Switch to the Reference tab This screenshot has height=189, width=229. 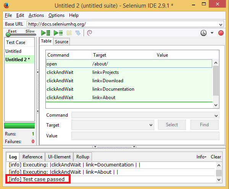click(32, 157)
